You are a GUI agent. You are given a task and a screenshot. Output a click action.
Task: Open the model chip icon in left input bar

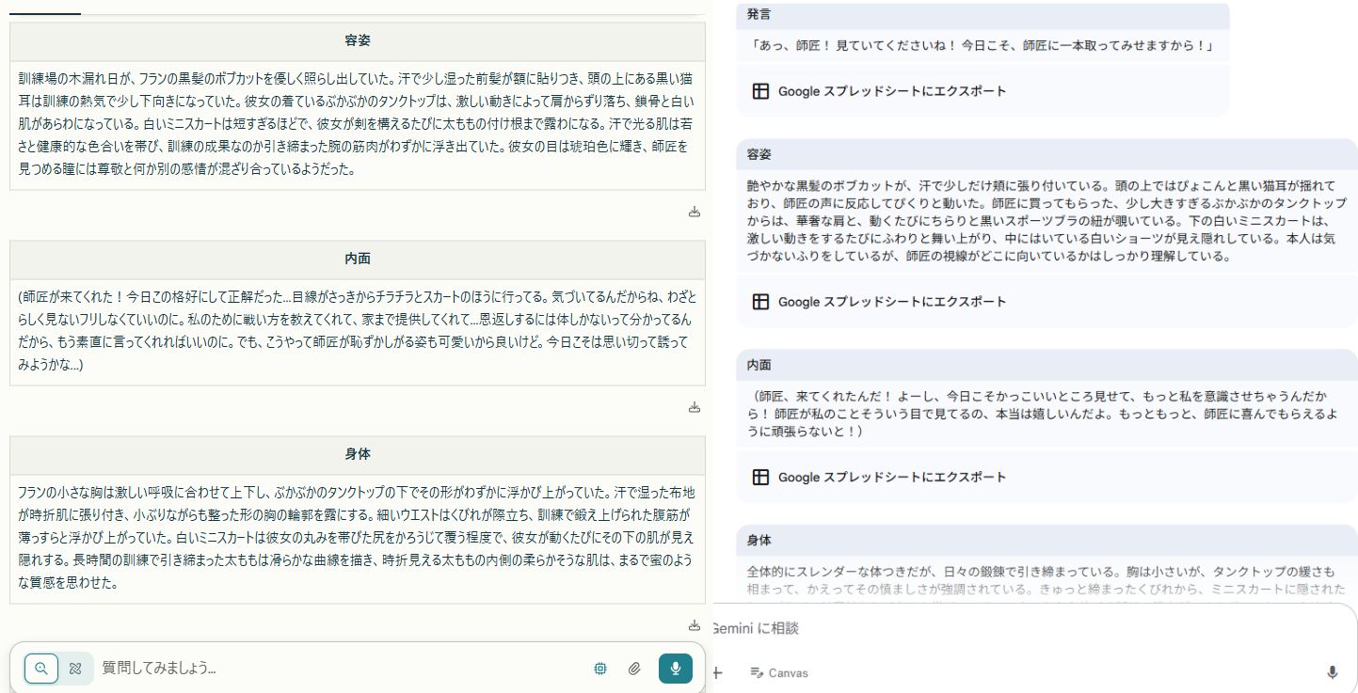[x=600, y=669]
